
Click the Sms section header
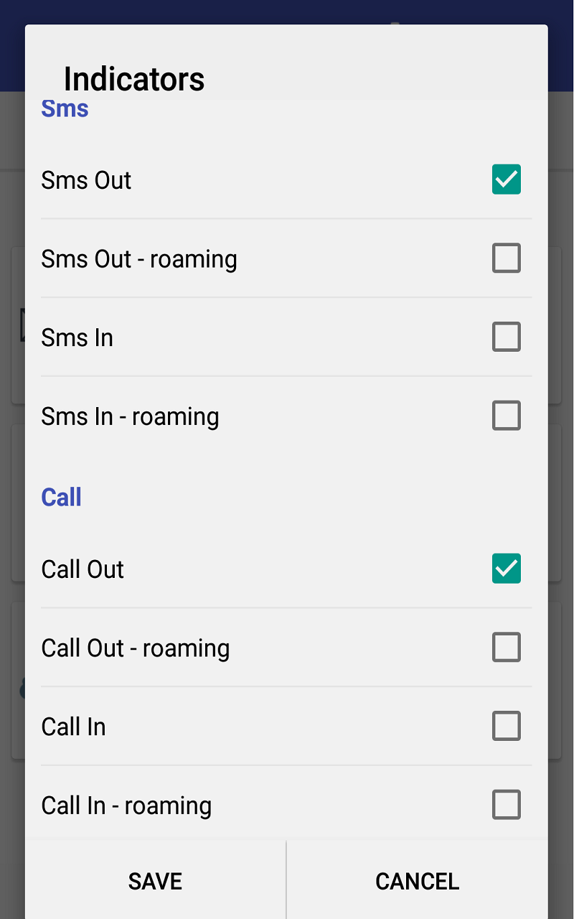pos(65,108)
